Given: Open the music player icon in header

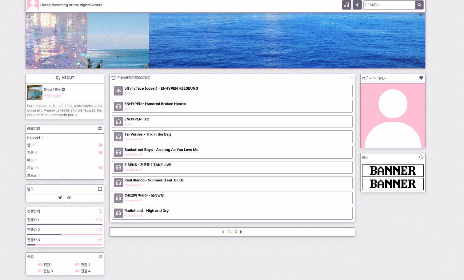Looking at the screenshot, I should pyautogui.click(x=346, y=5).
